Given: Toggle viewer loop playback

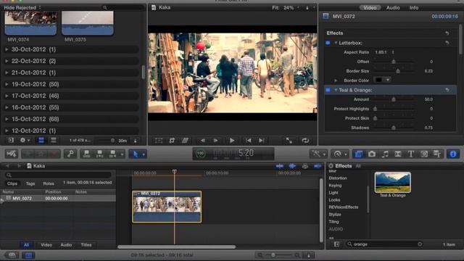Looking at the screenshot, I should (x=305, y=141).
